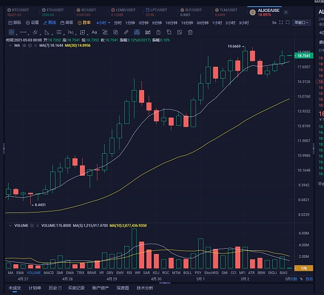Image resolution: width=324 pixels, height=295 pixels.
Task: Toggle the 画线 drawing toolbar
Action: (x=50, y=23)
